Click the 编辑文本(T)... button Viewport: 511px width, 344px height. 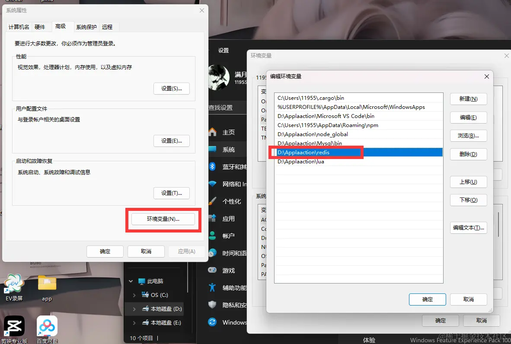468,228
